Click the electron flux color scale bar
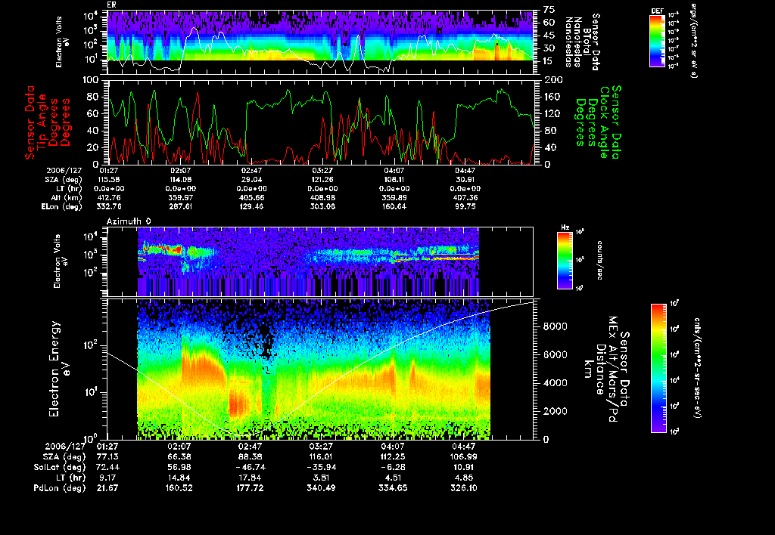The image size is (775, 535). (658, 368)
